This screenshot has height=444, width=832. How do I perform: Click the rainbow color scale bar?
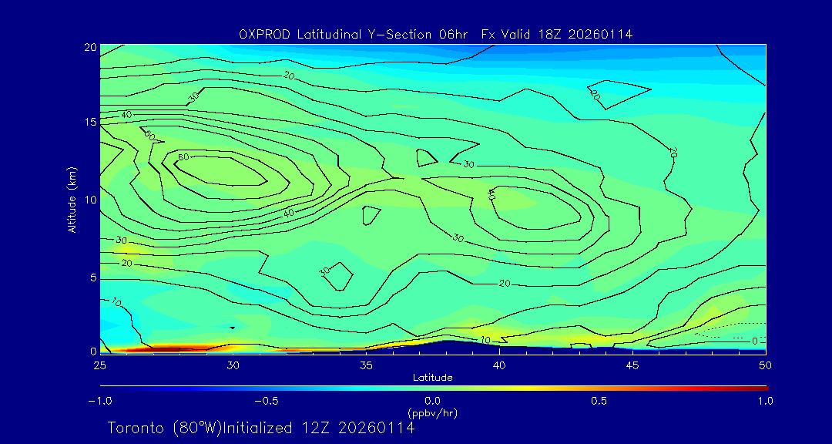(x=434, y=388)
